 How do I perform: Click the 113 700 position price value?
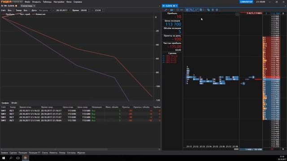click(173, 24)
